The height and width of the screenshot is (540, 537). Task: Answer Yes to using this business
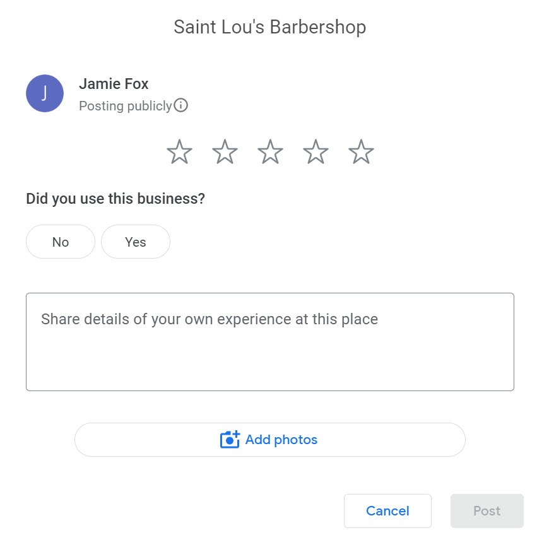click(136, 242)
